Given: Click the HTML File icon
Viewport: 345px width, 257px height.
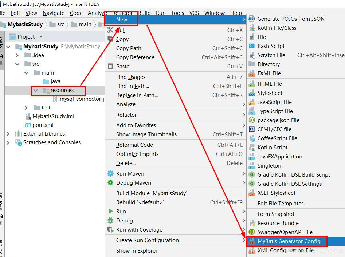Looking at the screenshot, I should 252,84.
